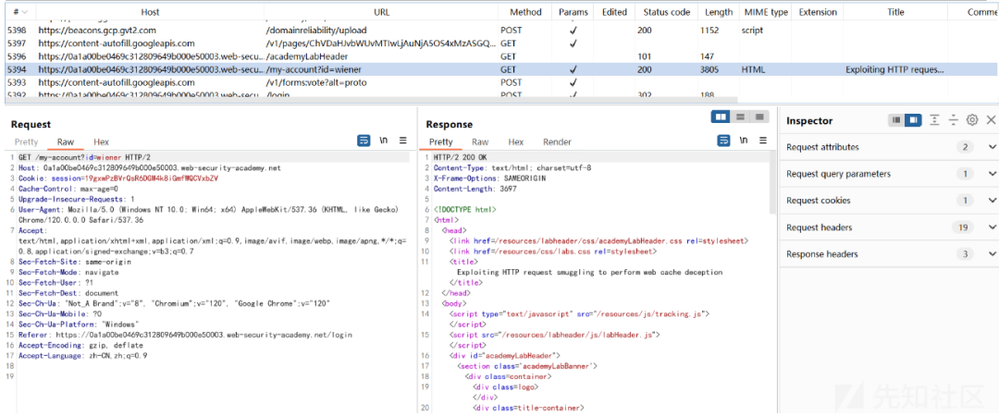Click Params checkmark in row 5393
The image size is (999, 417).
[573, 82]
